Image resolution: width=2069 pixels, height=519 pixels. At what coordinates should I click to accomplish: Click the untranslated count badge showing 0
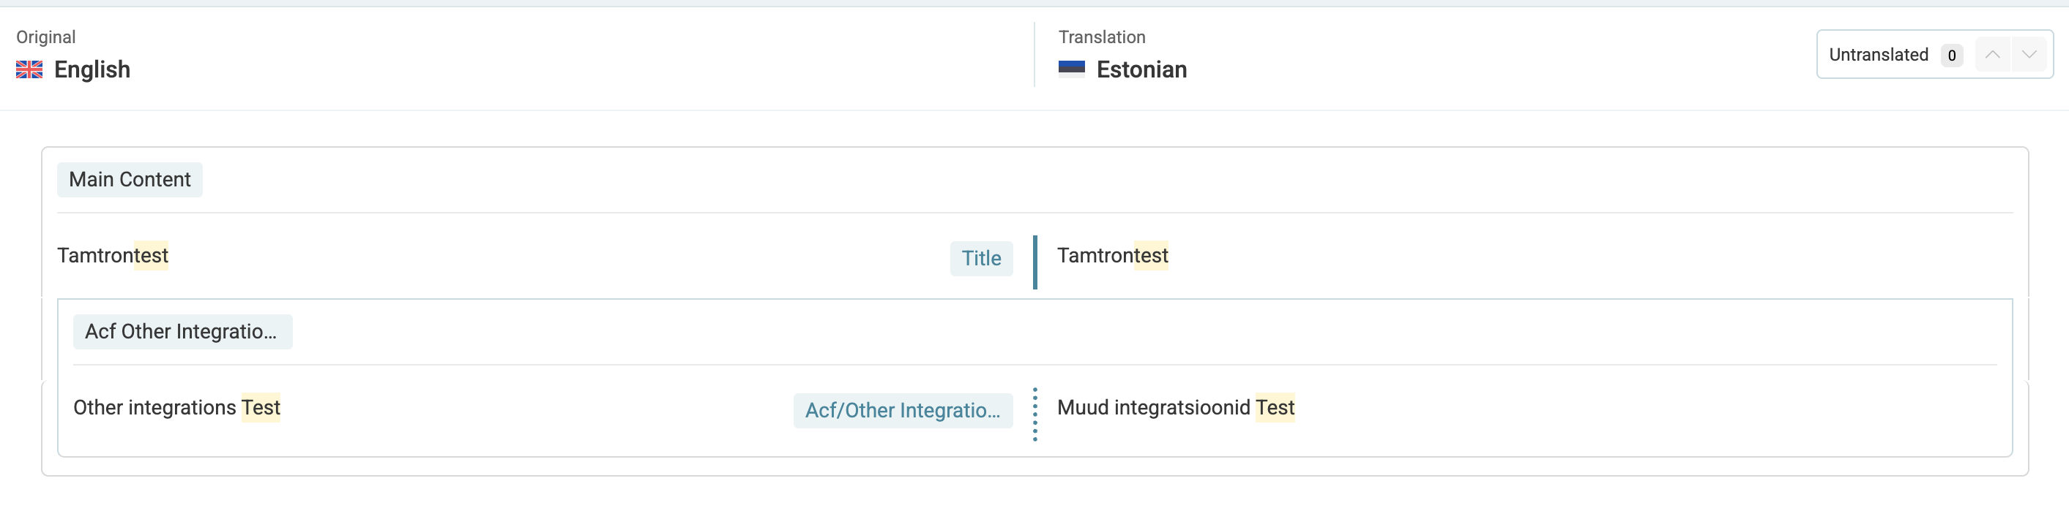[1952, 56]
